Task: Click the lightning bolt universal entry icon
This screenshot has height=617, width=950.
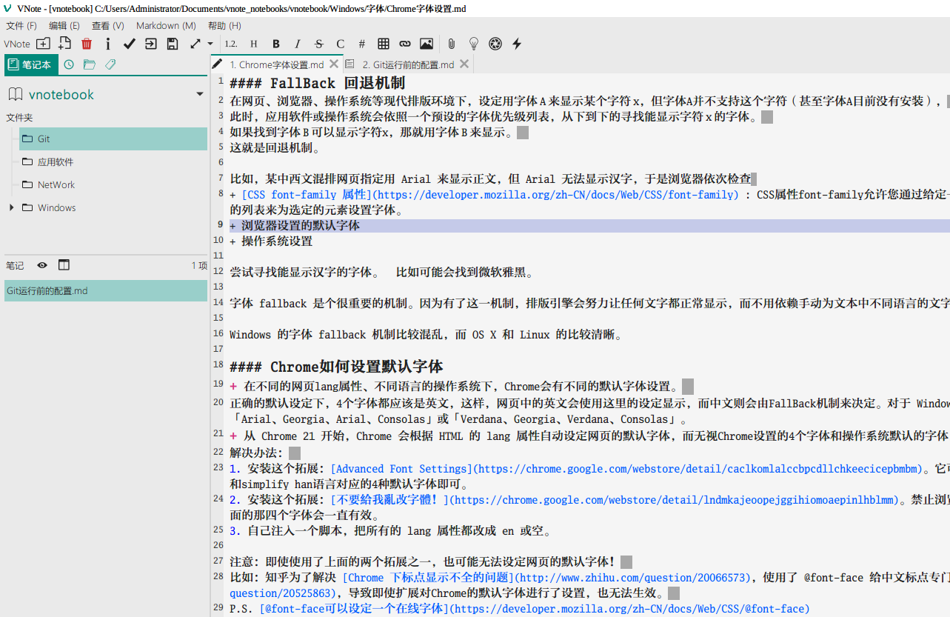Action: tap(517, 44)
